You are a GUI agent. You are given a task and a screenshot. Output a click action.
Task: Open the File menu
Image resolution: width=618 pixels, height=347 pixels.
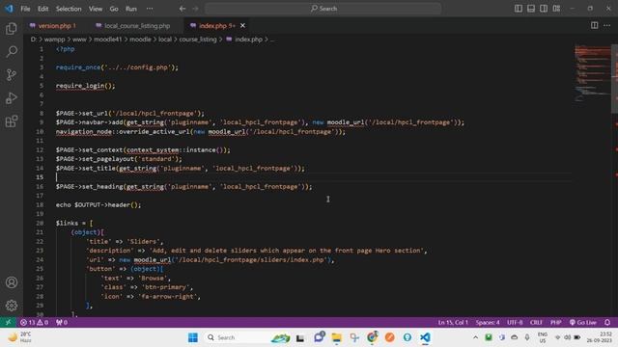pos(25,9)
